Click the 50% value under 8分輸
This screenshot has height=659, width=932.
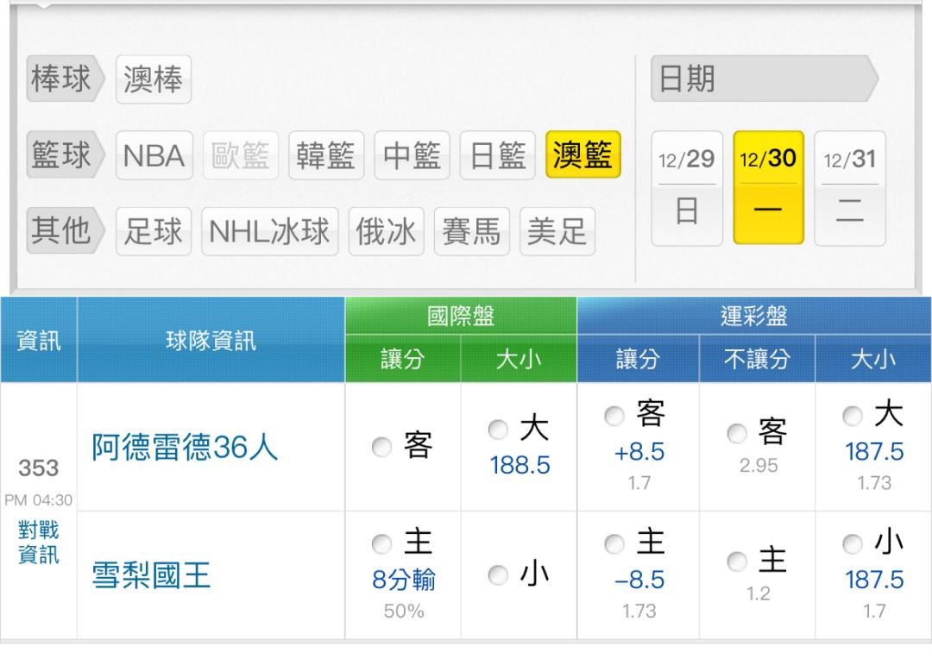404,611
